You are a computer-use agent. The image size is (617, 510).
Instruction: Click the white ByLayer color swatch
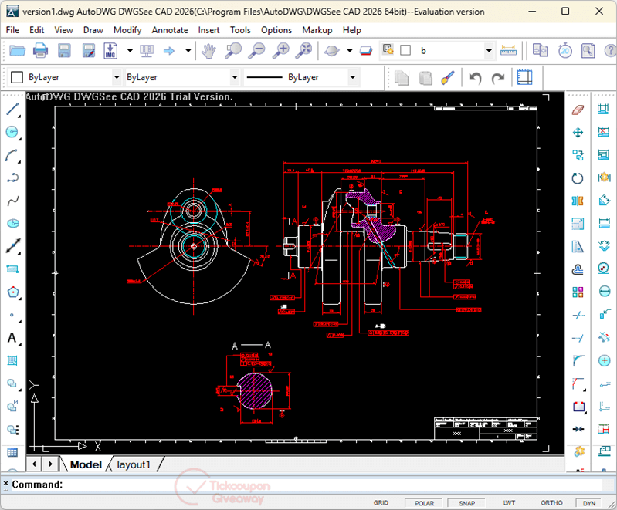point(17,77)
